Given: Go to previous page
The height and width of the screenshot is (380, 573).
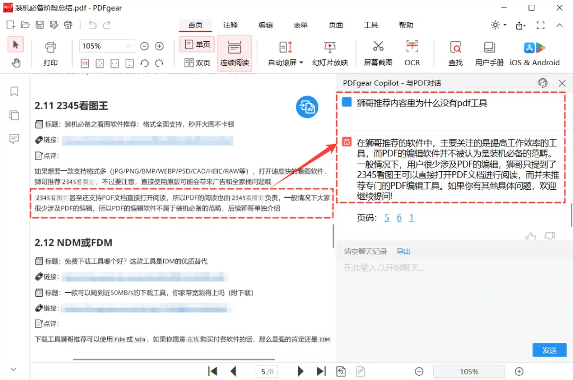Looking at the screenshot, I should tap(233, 372).
